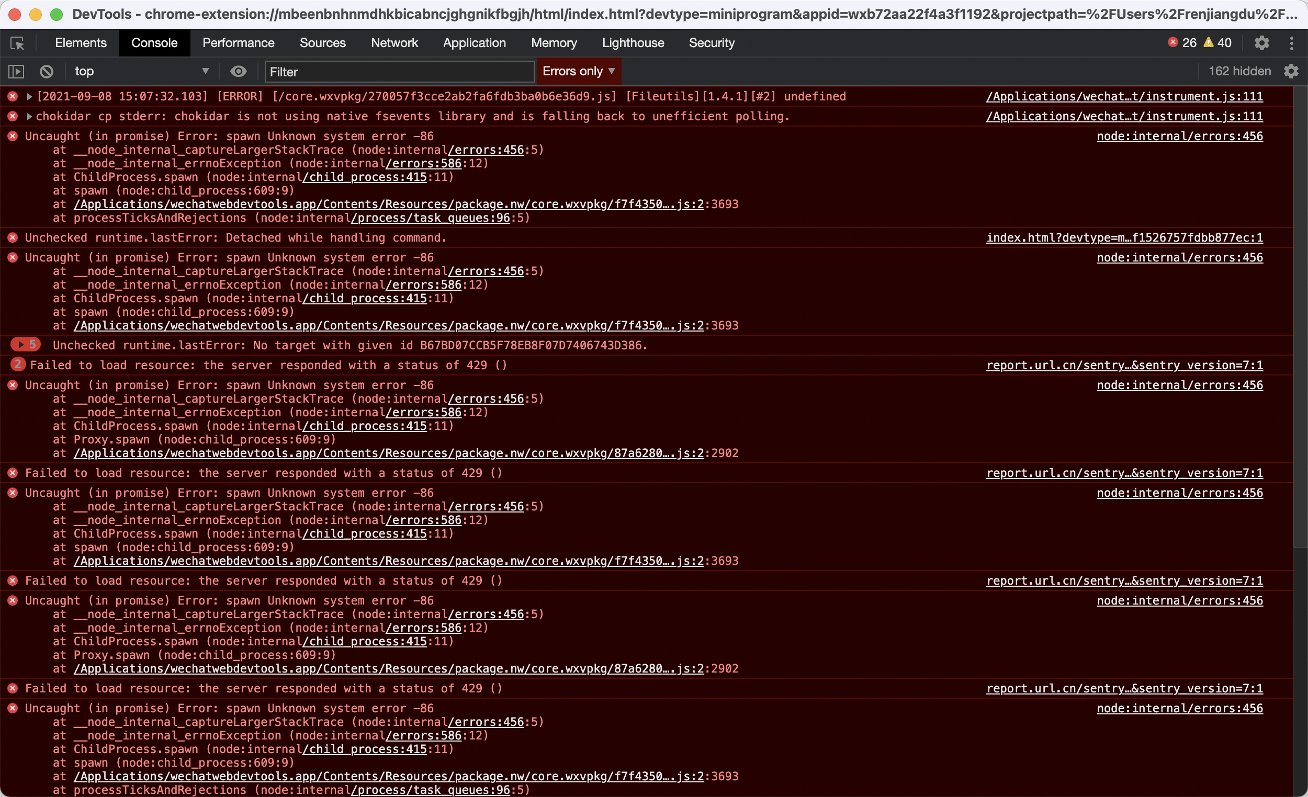Open the index.html?devtype source link
The width and height of the screenshot is (1308, 797).
pos(1124,238)
